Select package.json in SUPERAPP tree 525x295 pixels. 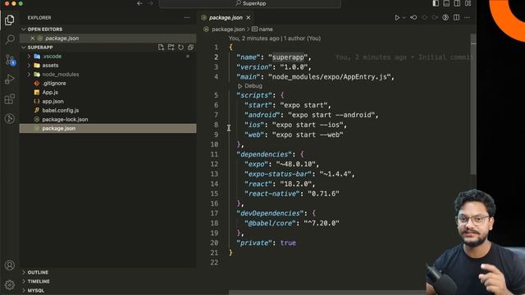pos(107,129)
